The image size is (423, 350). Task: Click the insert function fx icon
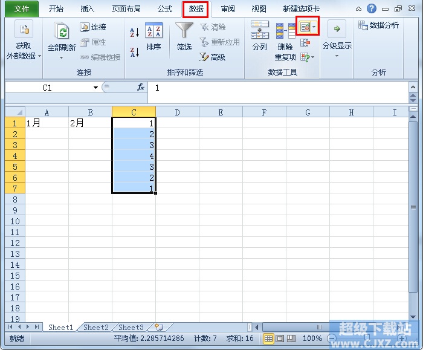141,88
